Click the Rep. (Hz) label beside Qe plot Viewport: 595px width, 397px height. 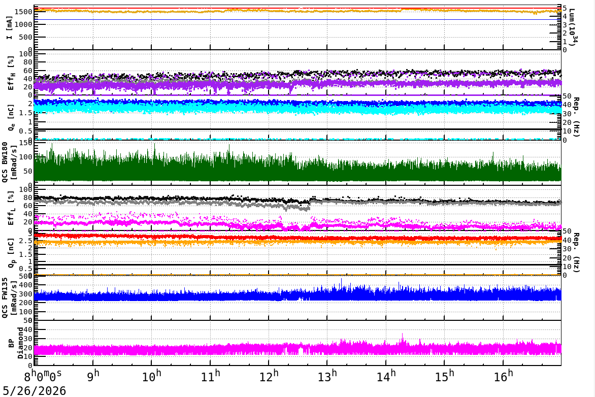coord(576,117)
